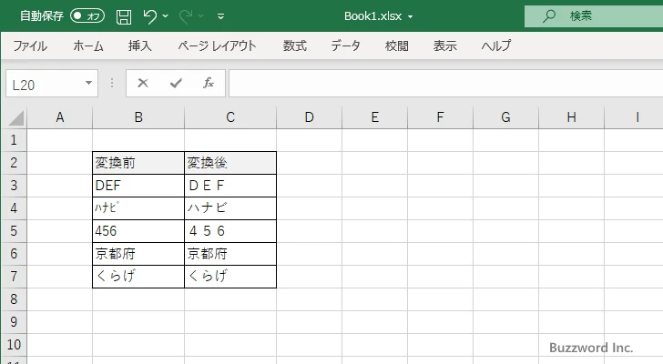Select column C header
The height and width of the screenshot is (364, 663).
[230, 117]
